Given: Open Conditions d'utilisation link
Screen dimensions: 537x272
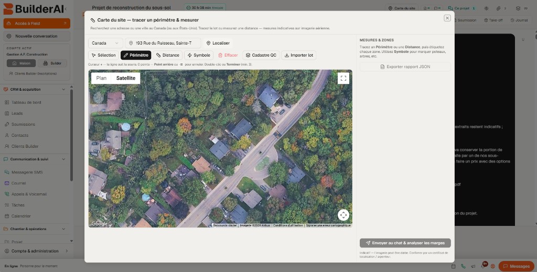Looking at the screenshot, I should tap(288, 225).
